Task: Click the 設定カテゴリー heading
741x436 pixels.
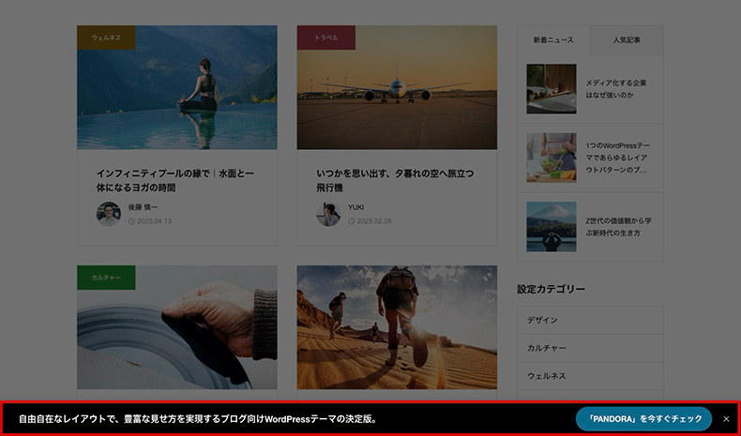Action: pos(551,289)
